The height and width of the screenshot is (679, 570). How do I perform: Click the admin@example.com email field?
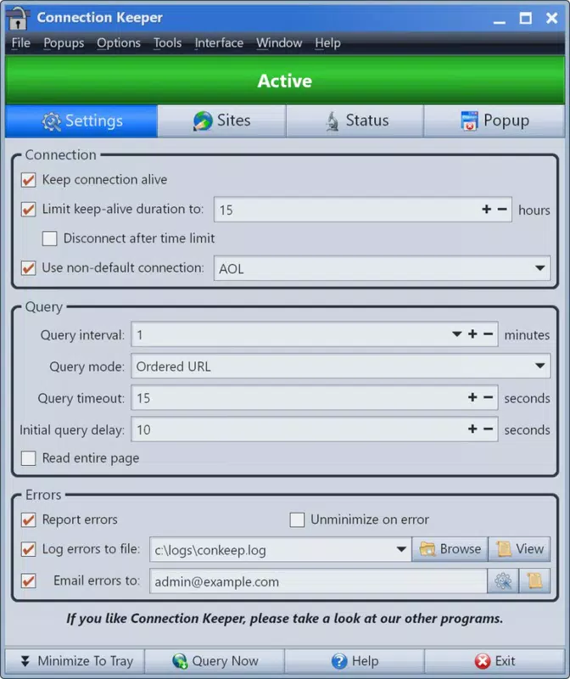[x=318, y=581]
